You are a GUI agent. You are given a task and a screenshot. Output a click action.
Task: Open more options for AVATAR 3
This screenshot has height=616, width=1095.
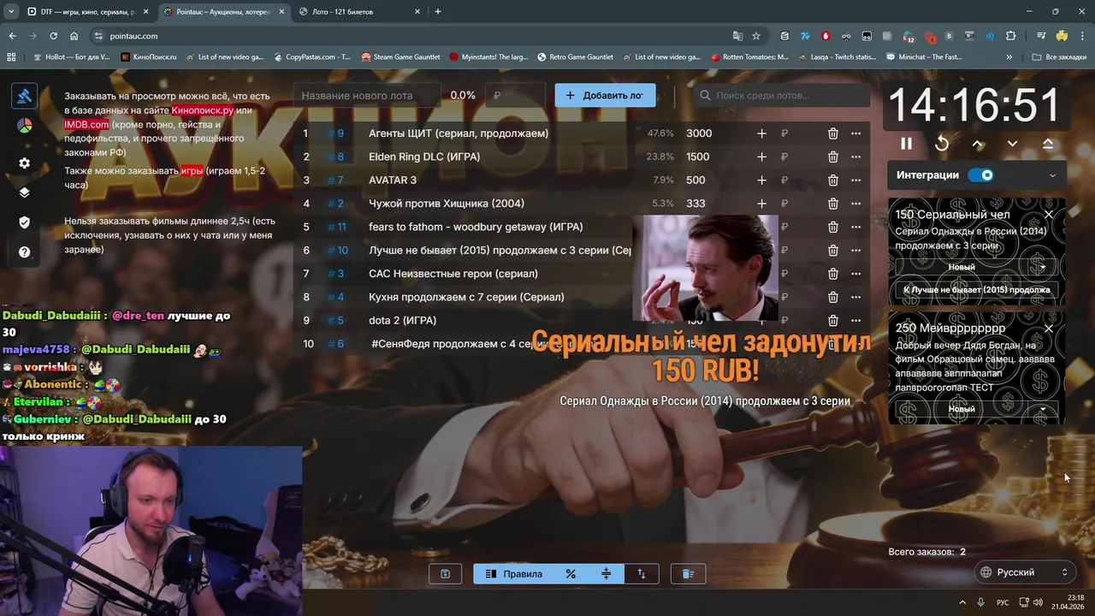point(855,181)
